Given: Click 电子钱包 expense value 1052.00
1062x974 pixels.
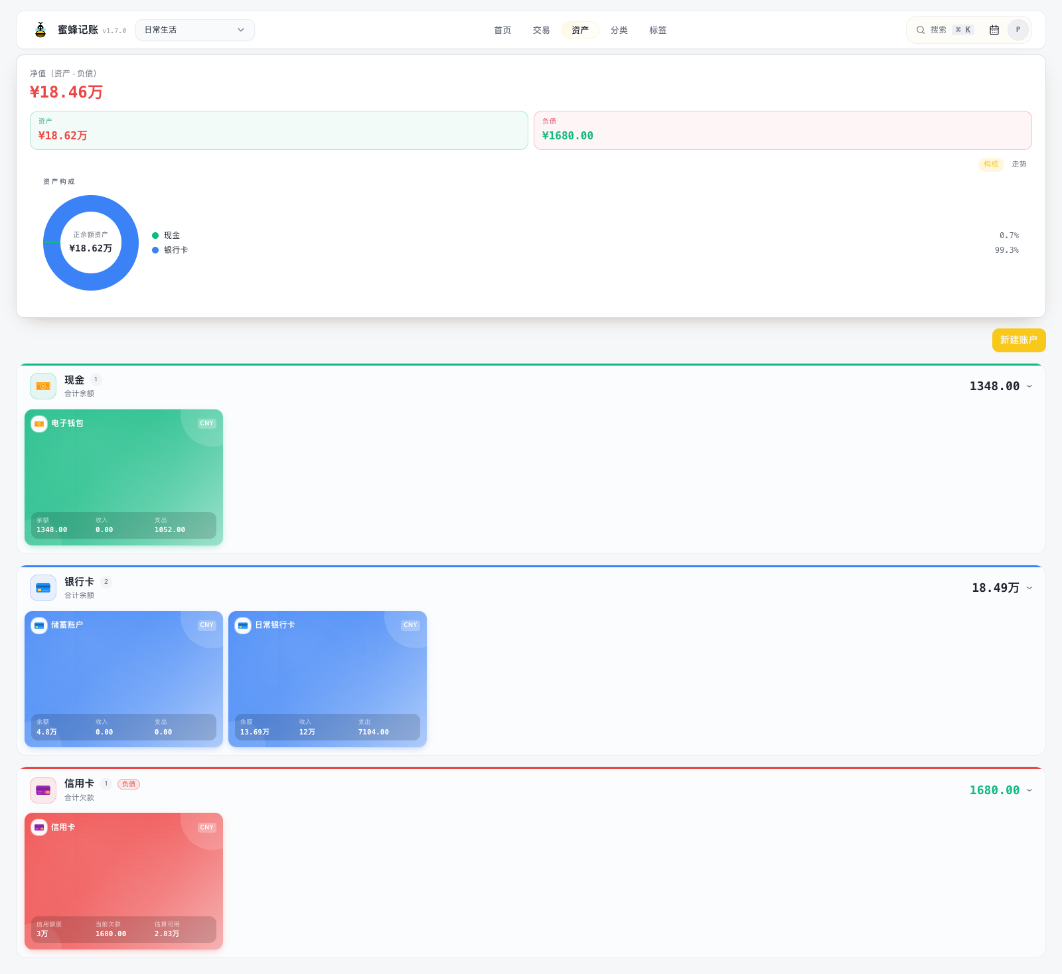Looking at the screenshot, I should click(x=170, y=530).
